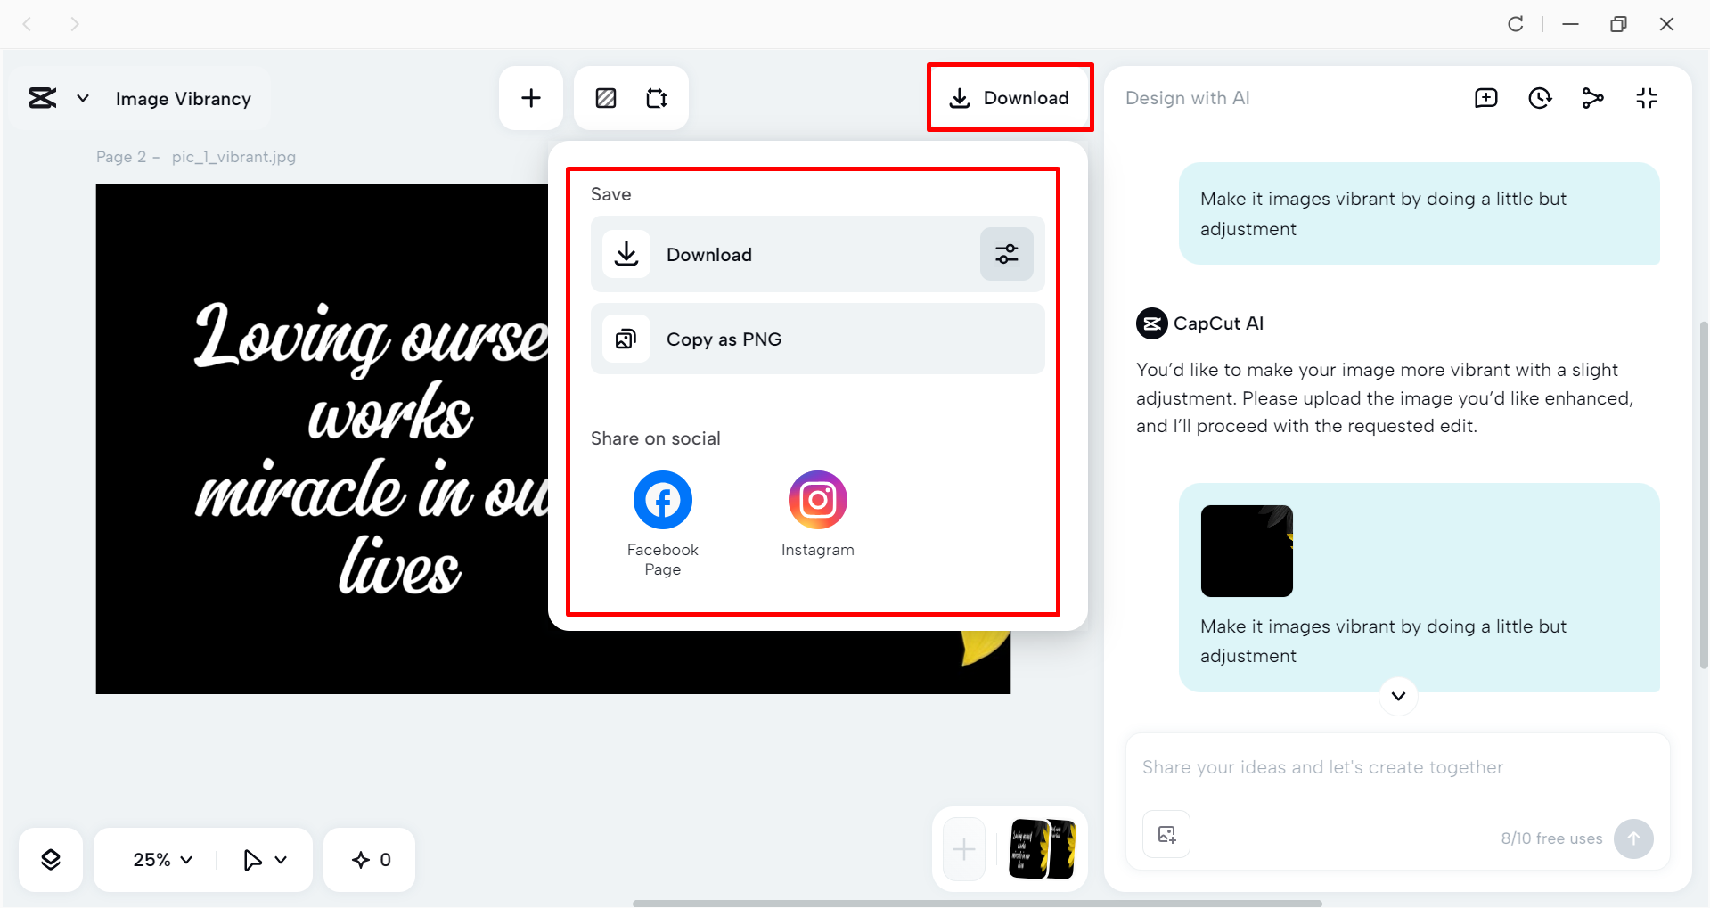1710x908 pixels.
Task: Open the black image attachment thumbnail
Action: [x=1247, y=551]
